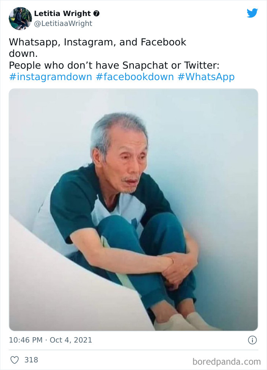Click Letitia Wright's profile picture
The width and height of the screenshot is (267, 370).
[x=19, y=18]
